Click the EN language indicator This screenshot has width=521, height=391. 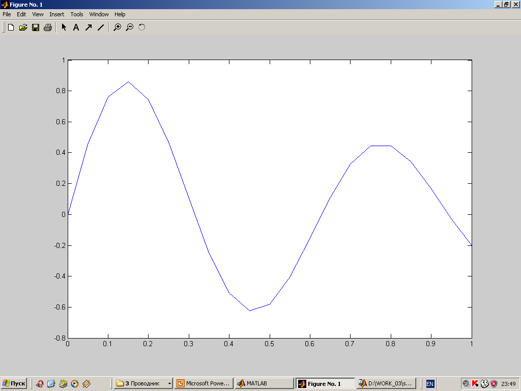429,384
